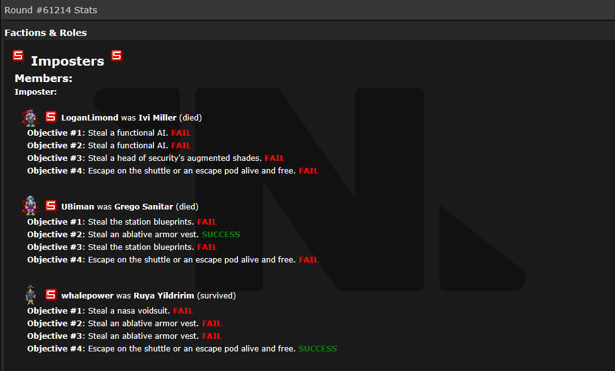Click the Members: label
The height and width of the screenshot is (371, 615).
coord(44,79)
